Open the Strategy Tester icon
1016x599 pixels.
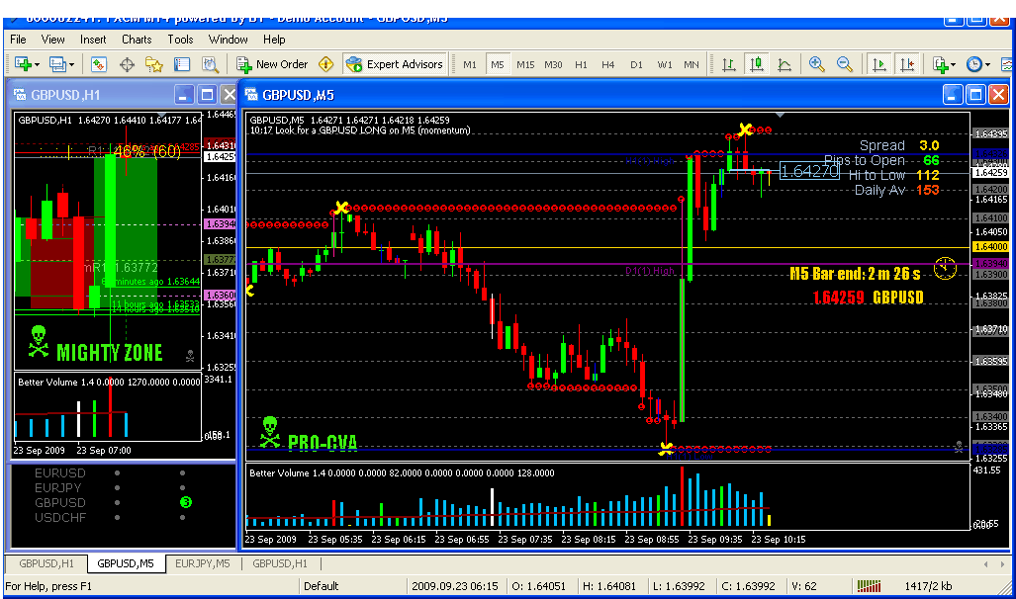point(210,64)
